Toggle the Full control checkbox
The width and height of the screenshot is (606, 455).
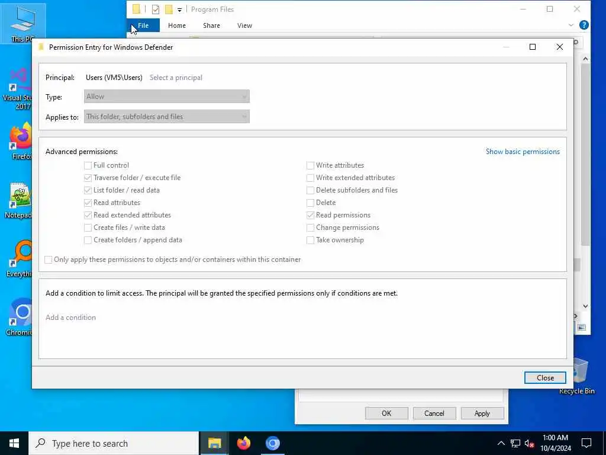click(x=88, y=166)
